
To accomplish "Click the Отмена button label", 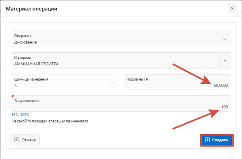I will click(x=29, y=140).
